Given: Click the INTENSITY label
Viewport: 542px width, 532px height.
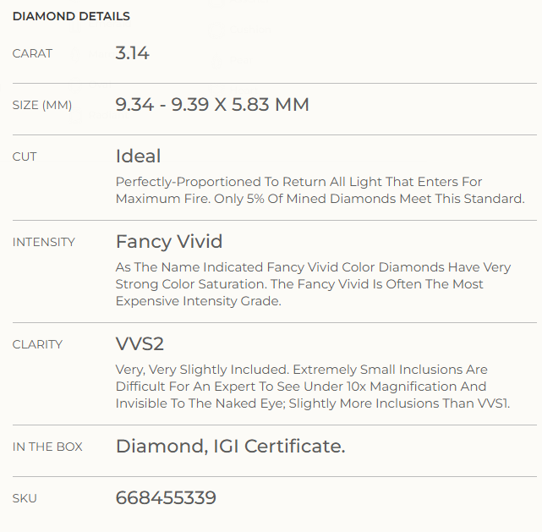Looking at the screenshot, I should 44,242.
